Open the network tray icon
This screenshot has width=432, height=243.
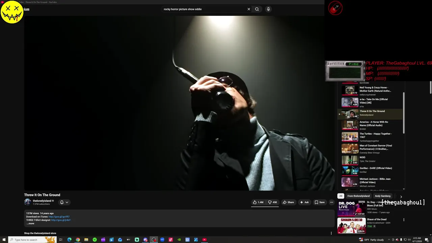tap(405, 240)
